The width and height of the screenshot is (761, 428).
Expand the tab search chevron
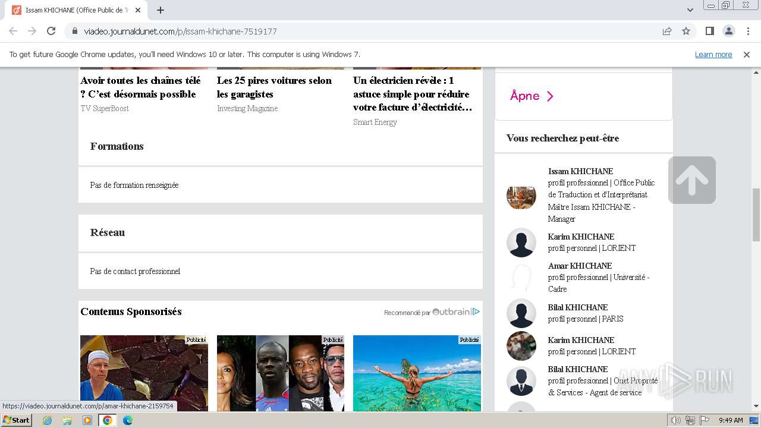[690, 10]
